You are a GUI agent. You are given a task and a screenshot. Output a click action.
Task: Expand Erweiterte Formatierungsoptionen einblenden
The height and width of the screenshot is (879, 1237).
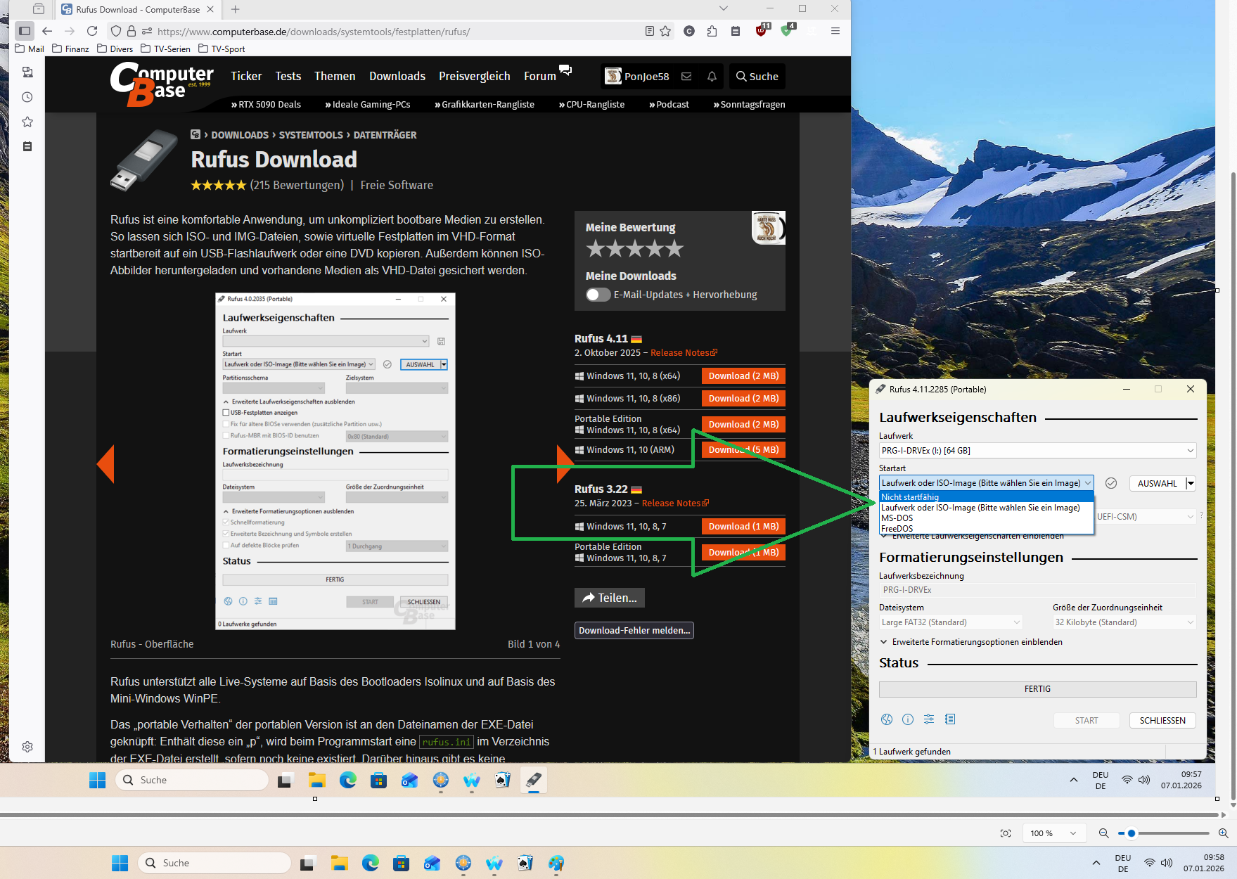click(971, 642)
